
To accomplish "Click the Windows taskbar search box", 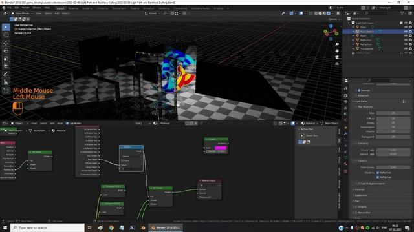I will point(47,227).
